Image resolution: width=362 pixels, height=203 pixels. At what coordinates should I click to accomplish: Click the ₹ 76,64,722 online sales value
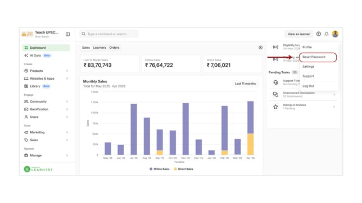click(x=159, y=65)
